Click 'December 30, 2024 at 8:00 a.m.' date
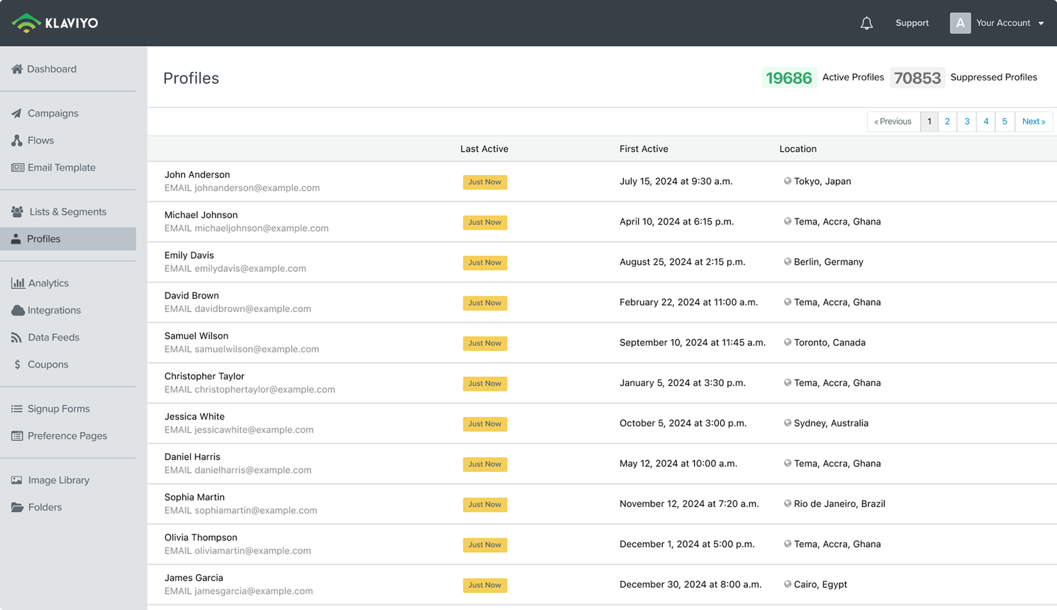 [x=690, y=585]
